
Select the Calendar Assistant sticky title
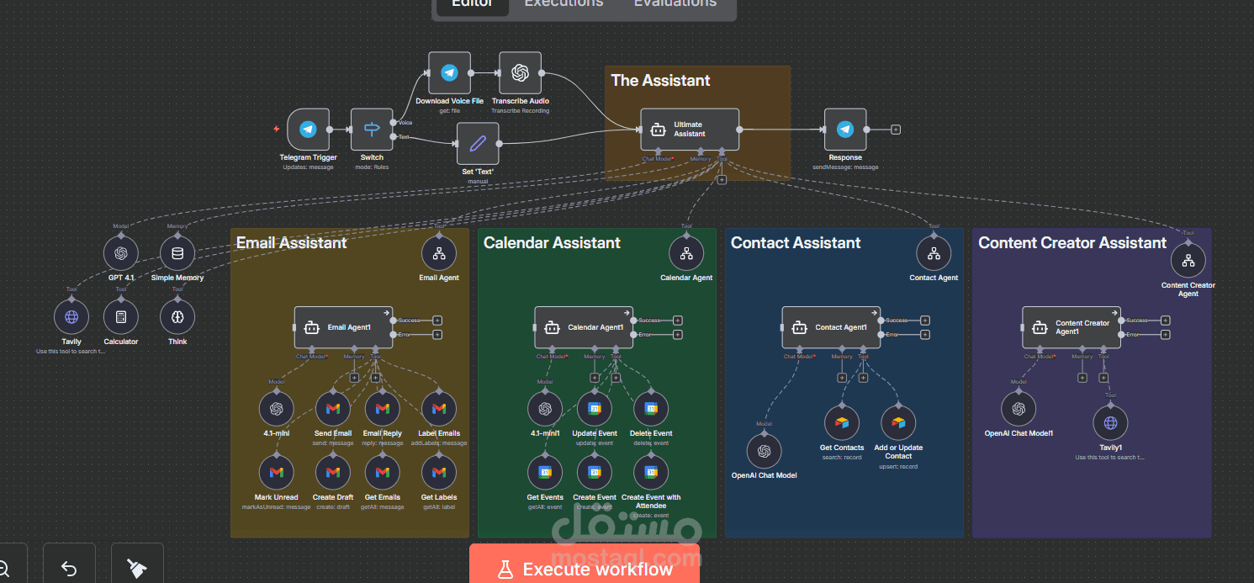pyautogui.click(x=552, y=243)
